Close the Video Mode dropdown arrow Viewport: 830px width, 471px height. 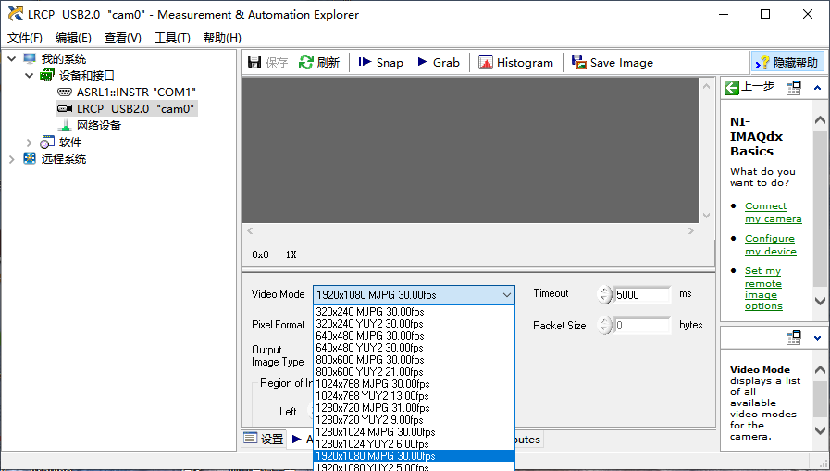coord(506,295)
